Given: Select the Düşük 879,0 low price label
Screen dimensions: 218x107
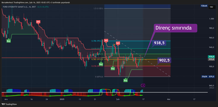Looking at the screenshot, I should 208,76.
